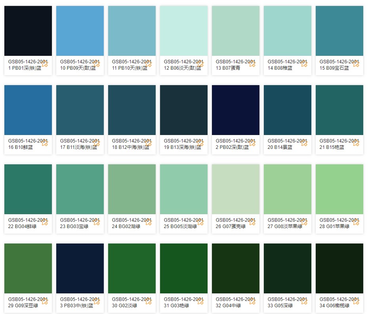Star the 15 B09宝石蓝 color card

click(x=356, y=64)
